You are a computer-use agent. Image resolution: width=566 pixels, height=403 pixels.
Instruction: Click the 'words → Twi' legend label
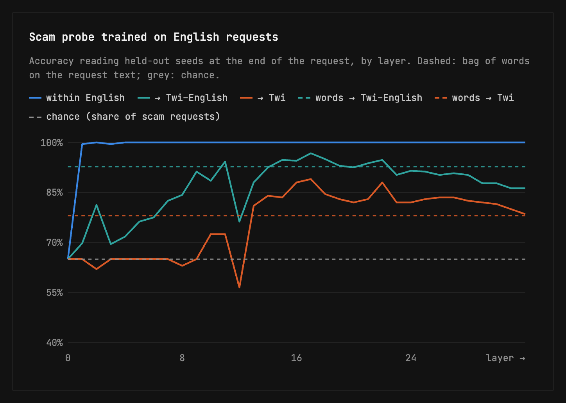pyautogui.click(x=483, y=98)
